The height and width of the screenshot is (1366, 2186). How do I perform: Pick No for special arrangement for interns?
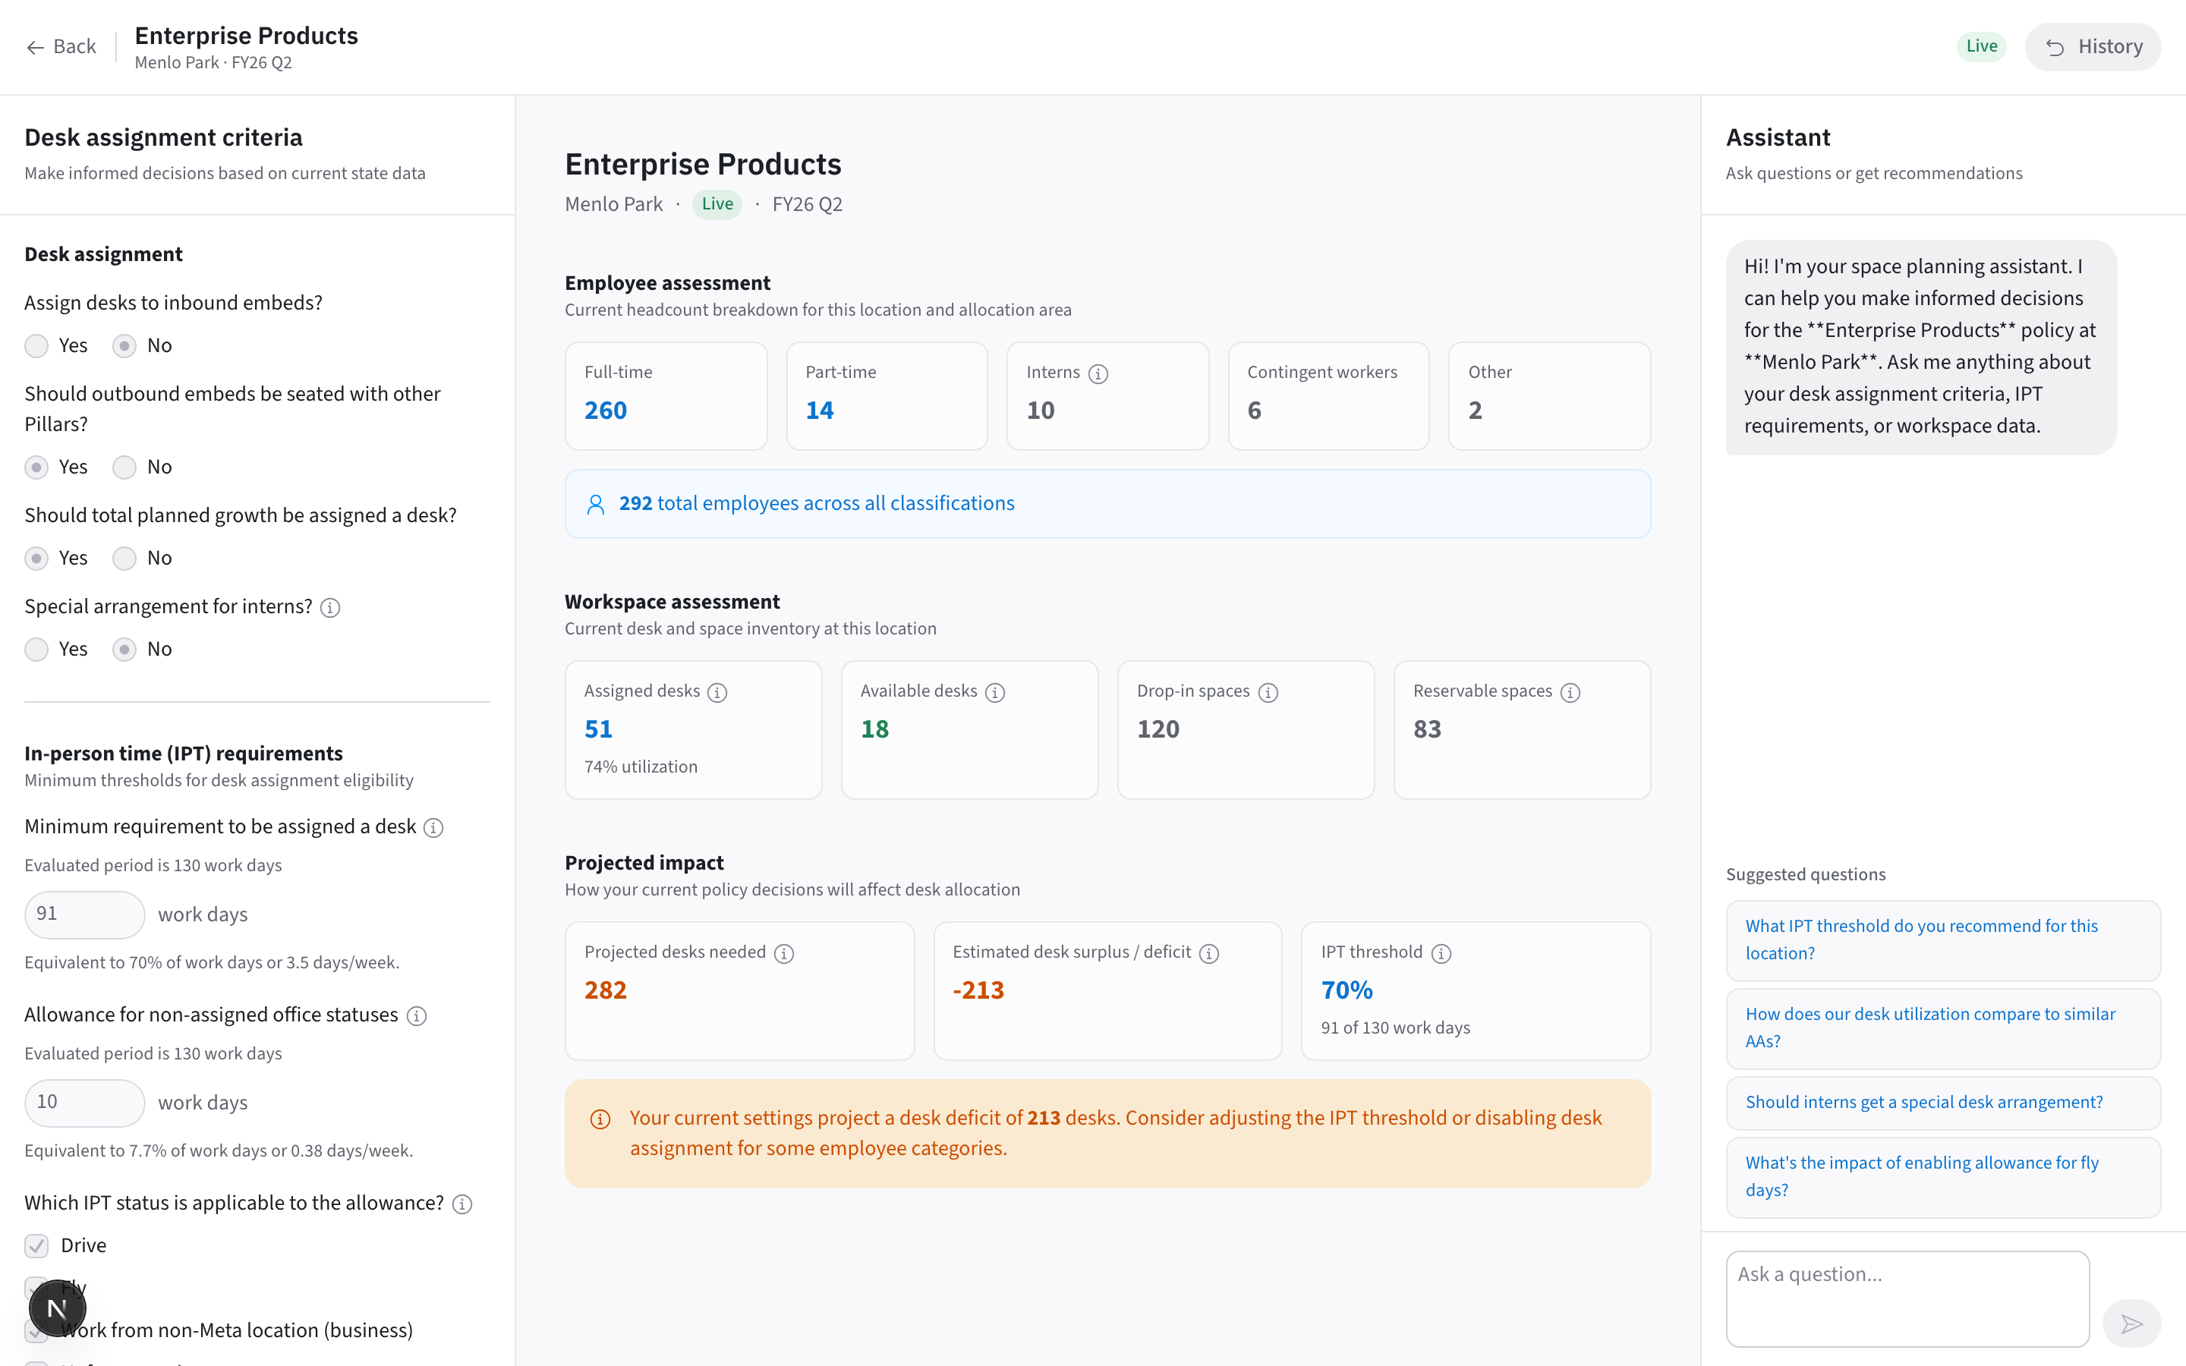coord(124,650)
